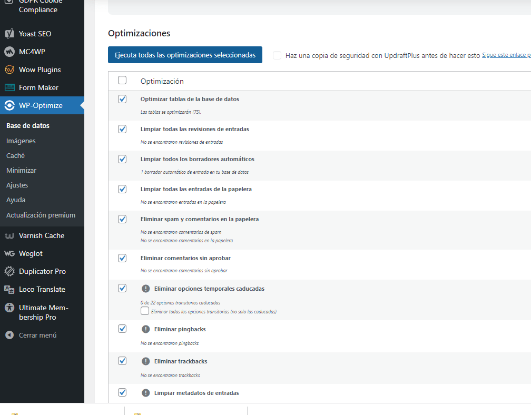Click 'No se encontraron trackbacks' text
Viewport: 531px width, 415px height.
click(170, 376)
